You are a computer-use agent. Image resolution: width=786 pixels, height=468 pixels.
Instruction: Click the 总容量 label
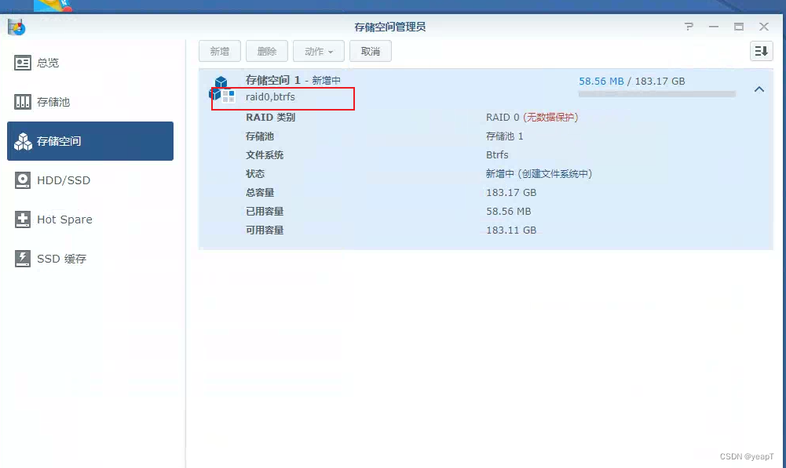point(260,193)
